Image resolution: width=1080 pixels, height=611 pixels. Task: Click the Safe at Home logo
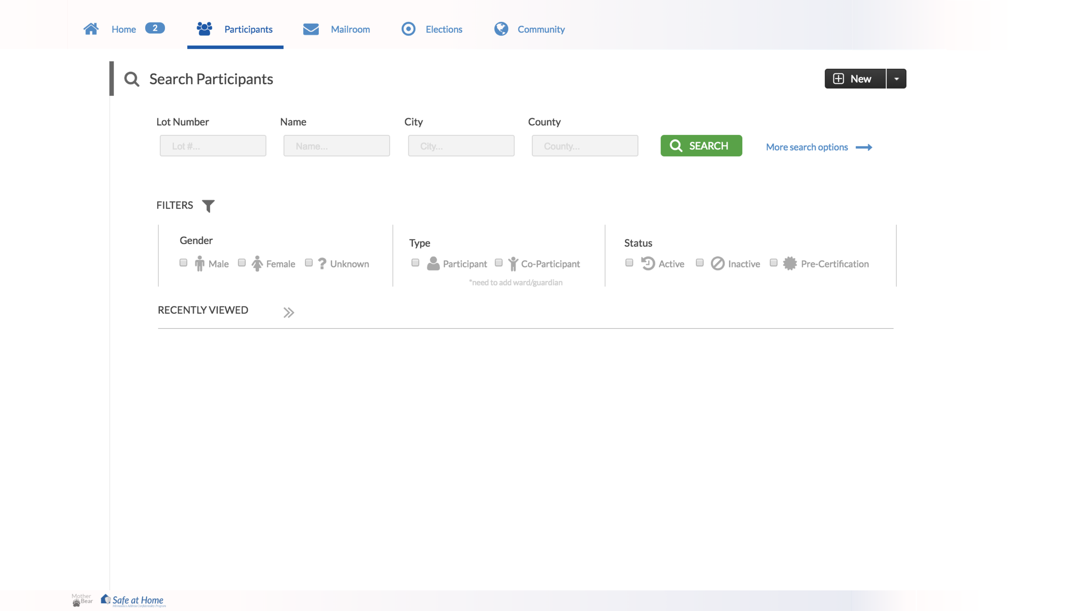pyautogui.click(x=132, y=600)
